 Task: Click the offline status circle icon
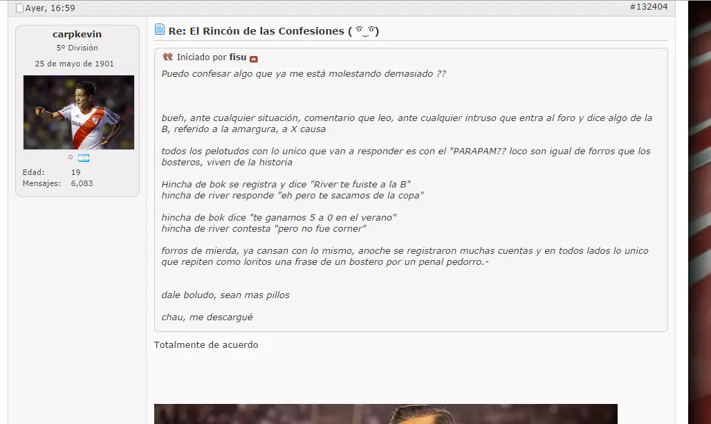click(x=71, y=157)
